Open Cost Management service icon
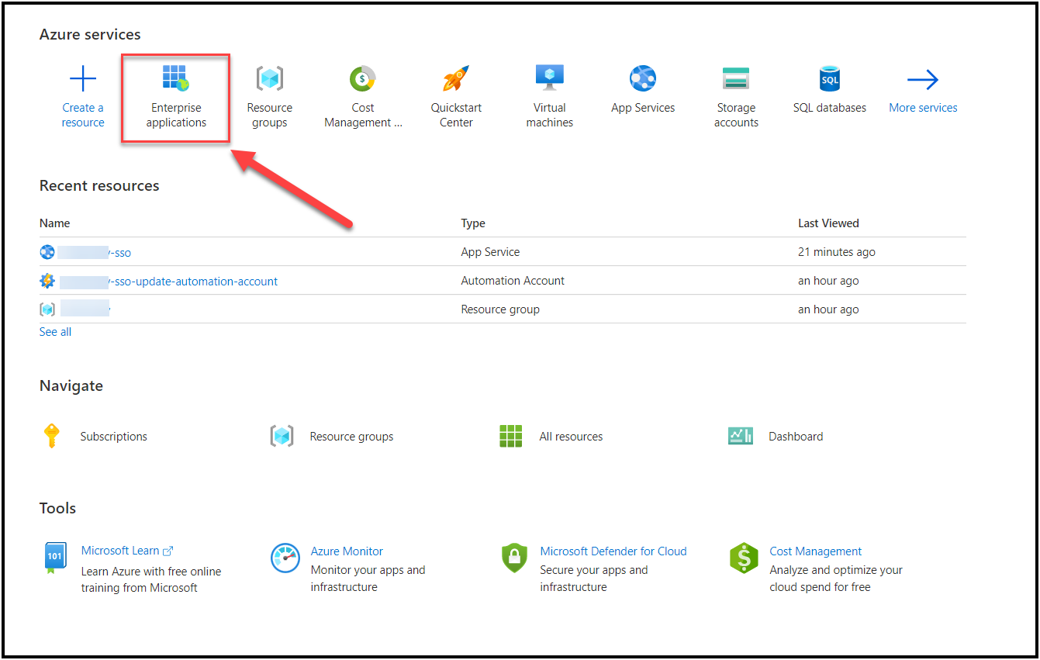 [x=363, y=79]
